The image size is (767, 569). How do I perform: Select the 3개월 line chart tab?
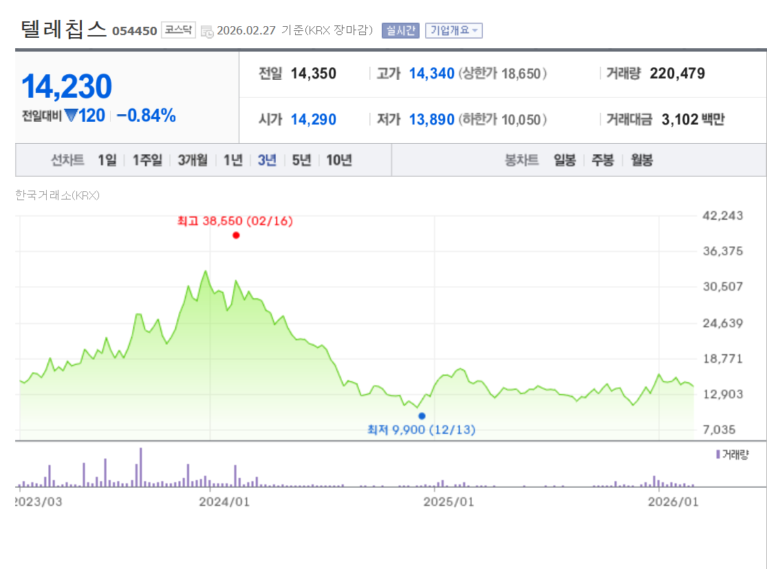click(x=192, y=160)
